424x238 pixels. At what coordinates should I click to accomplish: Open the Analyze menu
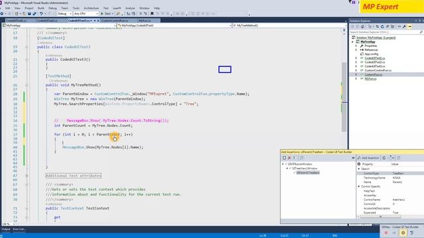tap(130, 8)
